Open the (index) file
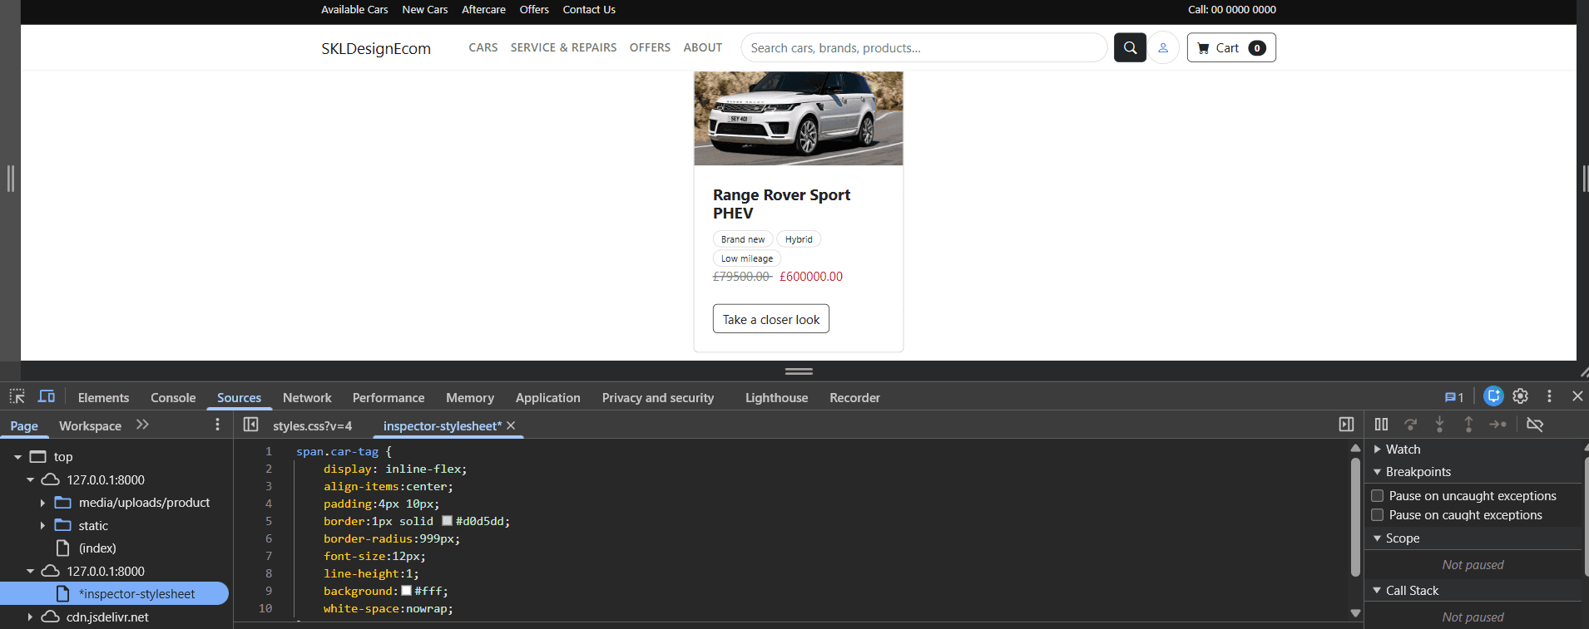The width and height of the screenshot is (1589, 629). tap(97, 548)
